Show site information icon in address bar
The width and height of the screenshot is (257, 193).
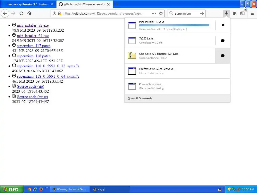coord(54,14)
